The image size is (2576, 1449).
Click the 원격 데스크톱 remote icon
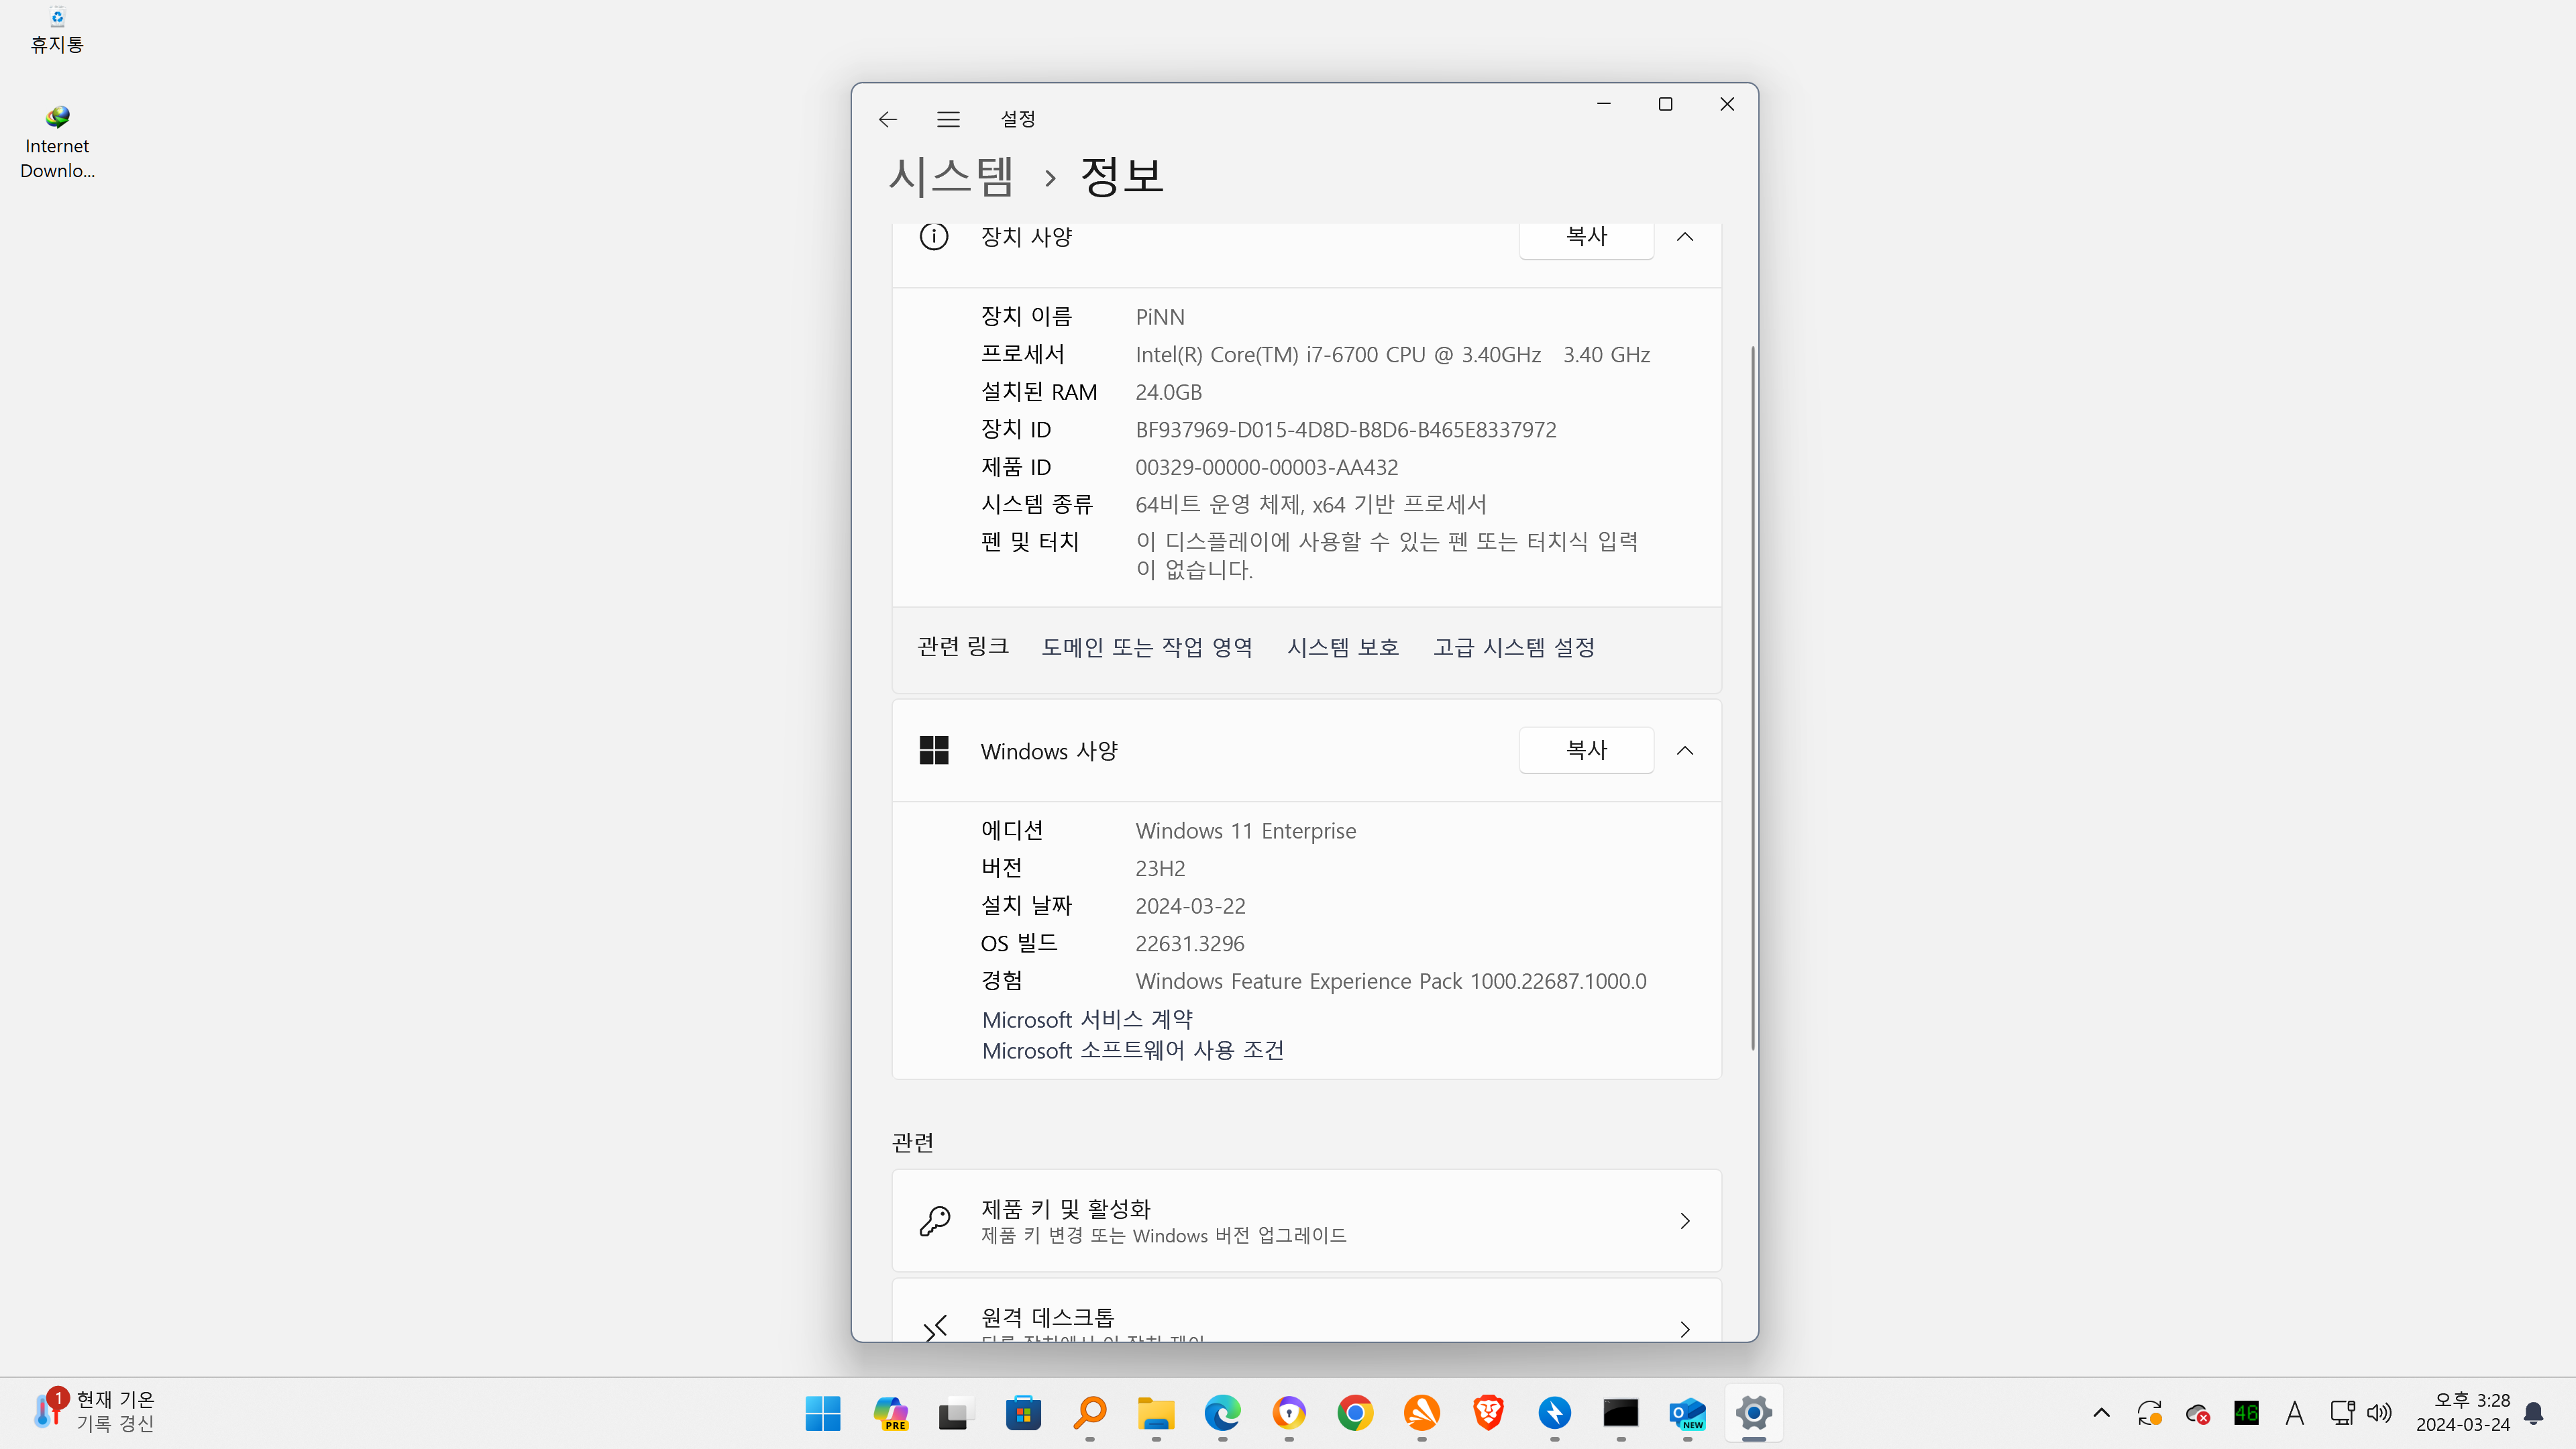934,1328
